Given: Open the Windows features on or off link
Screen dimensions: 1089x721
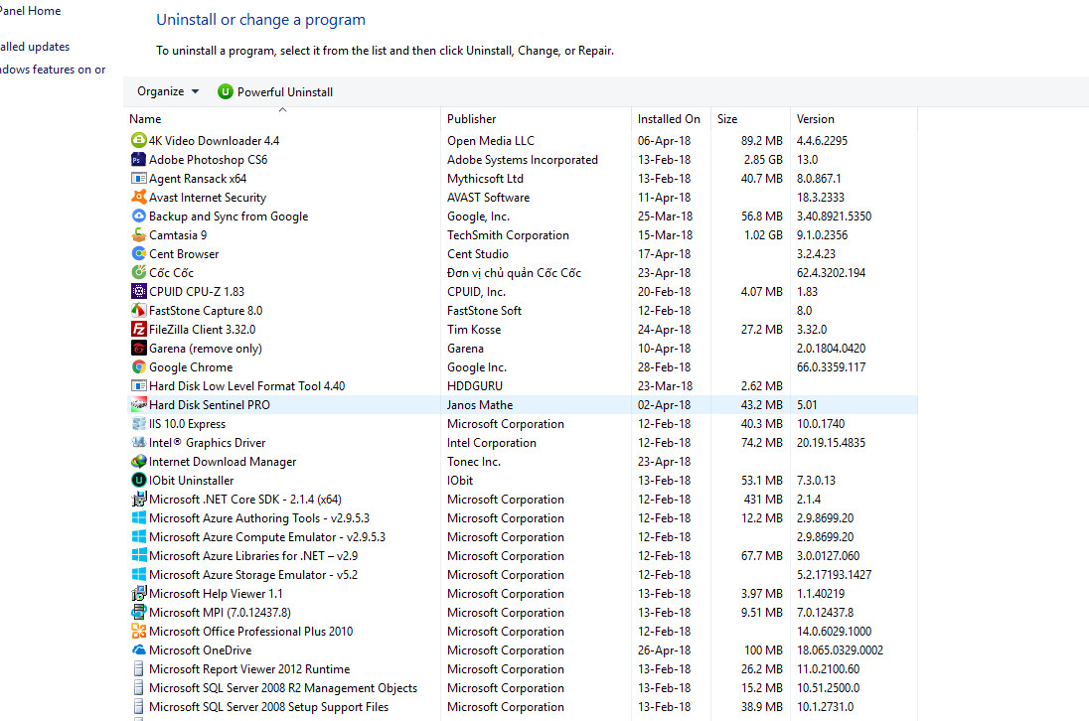Looking at the screenshot, I should [x=53, y=70].
